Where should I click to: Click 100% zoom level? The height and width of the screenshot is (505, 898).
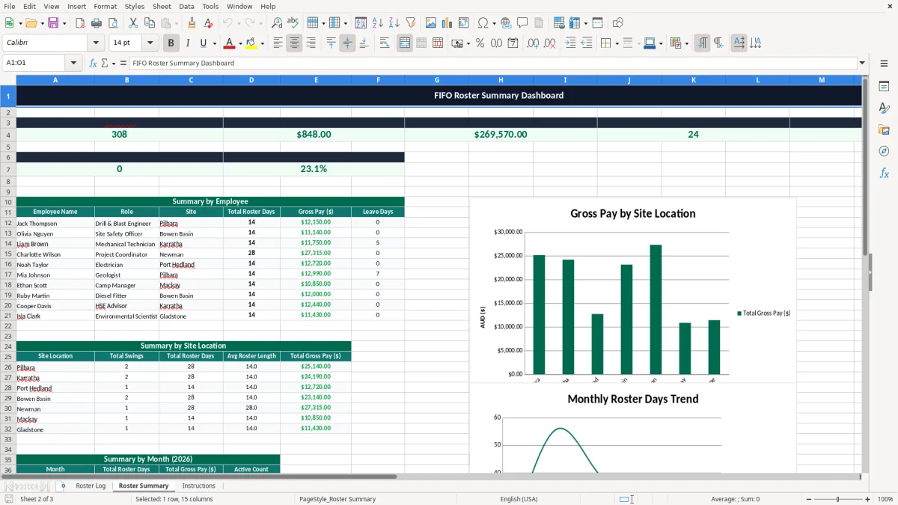(x=885, y=499)
